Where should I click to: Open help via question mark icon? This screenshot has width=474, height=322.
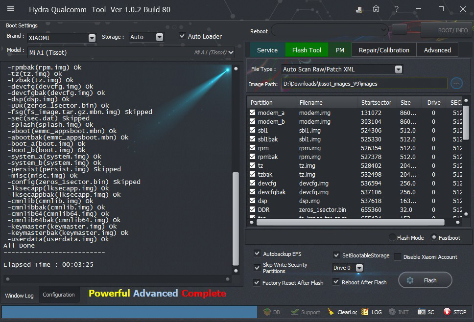point(396,9)
